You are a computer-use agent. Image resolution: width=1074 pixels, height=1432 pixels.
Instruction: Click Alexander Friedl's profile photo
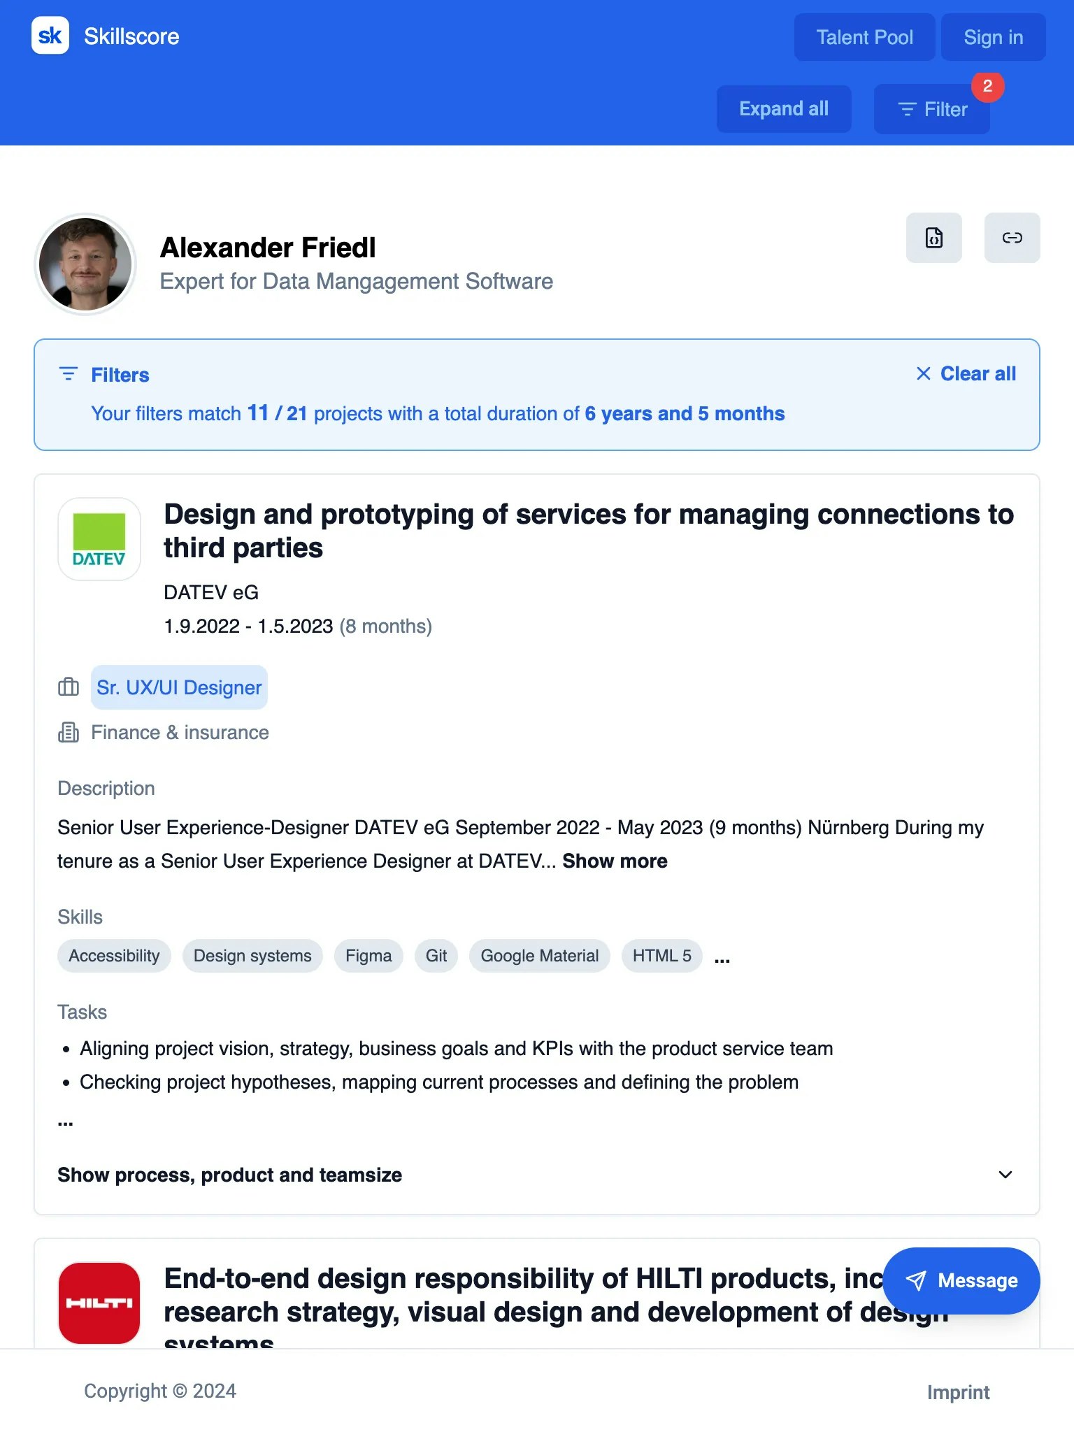pyautogui.click(x=85, y=264)
